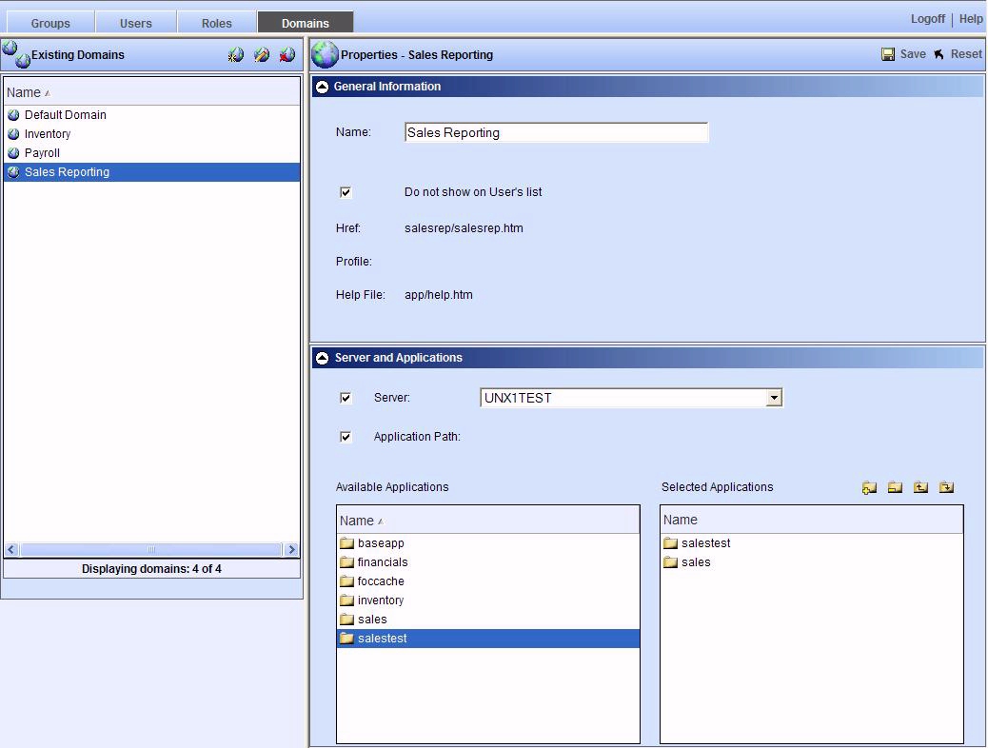Click the add application folder icon
Screen dimensions: 988x748
point(870,487)
